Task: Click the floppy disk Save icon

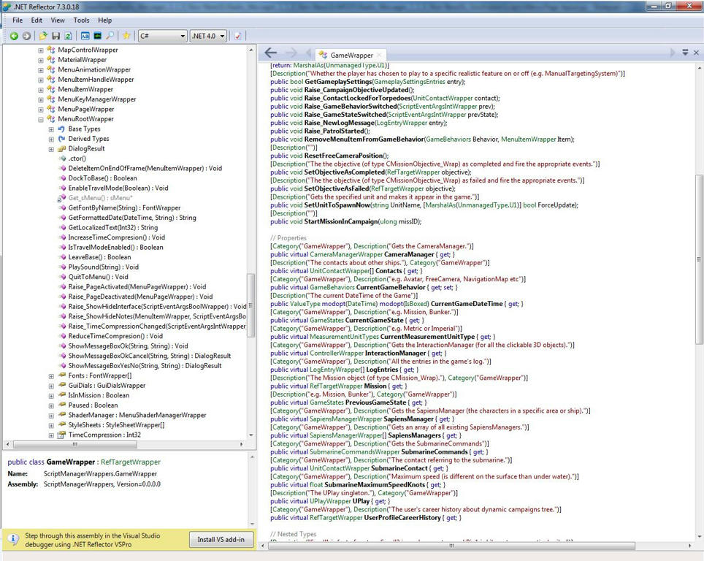Action: click(x=56, y=36)
